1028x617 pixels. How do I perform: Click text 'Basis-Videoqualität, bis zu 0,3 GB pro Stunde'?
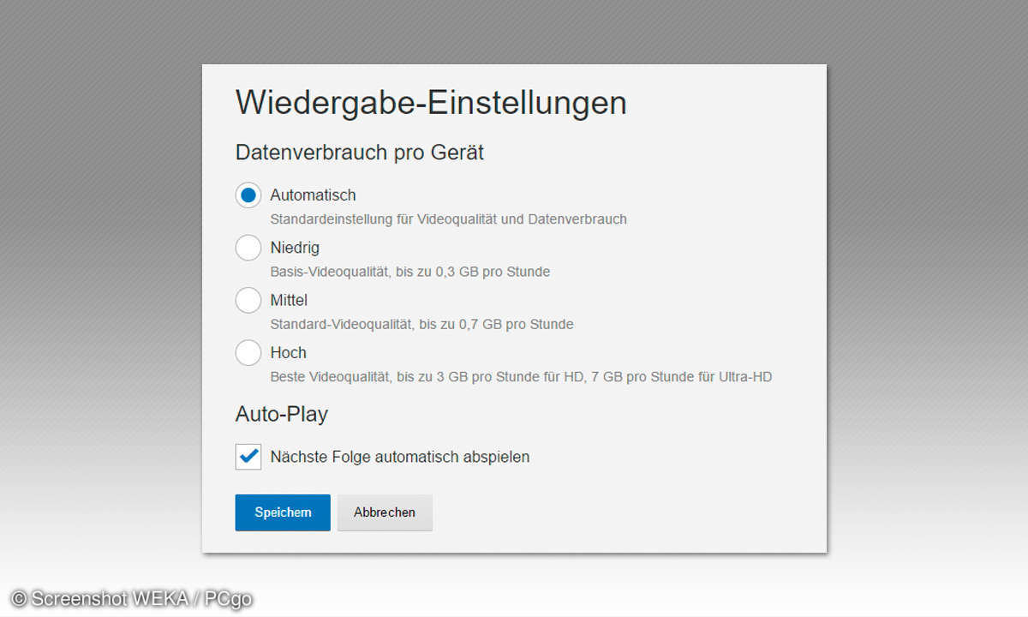410,272
